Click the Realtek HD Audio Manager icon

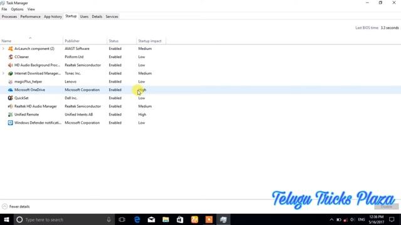pos(10,106)
